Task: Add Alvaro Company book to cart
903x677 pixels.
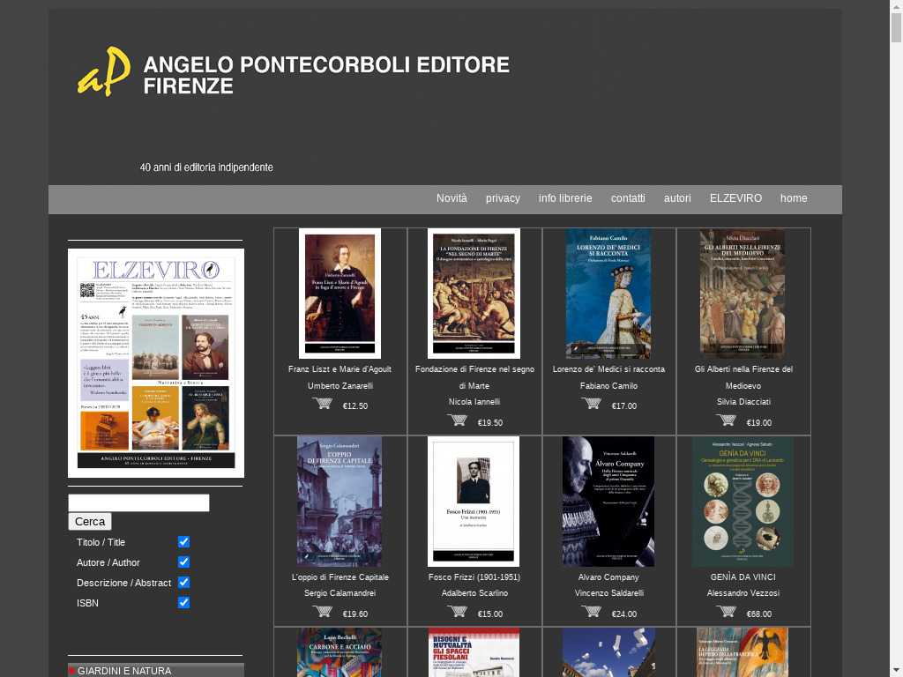Action: (592, 612)
